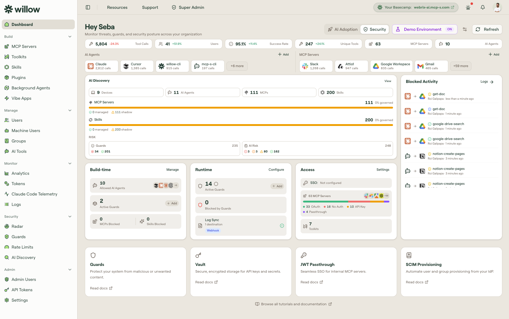Add a new MCP Server
This screenshot has width=509, height=319.
494,55
